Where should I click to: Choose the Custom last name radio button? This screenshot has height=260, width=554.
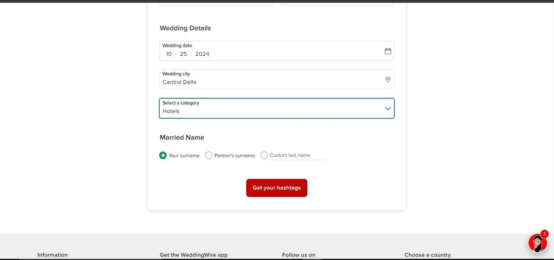264,155
